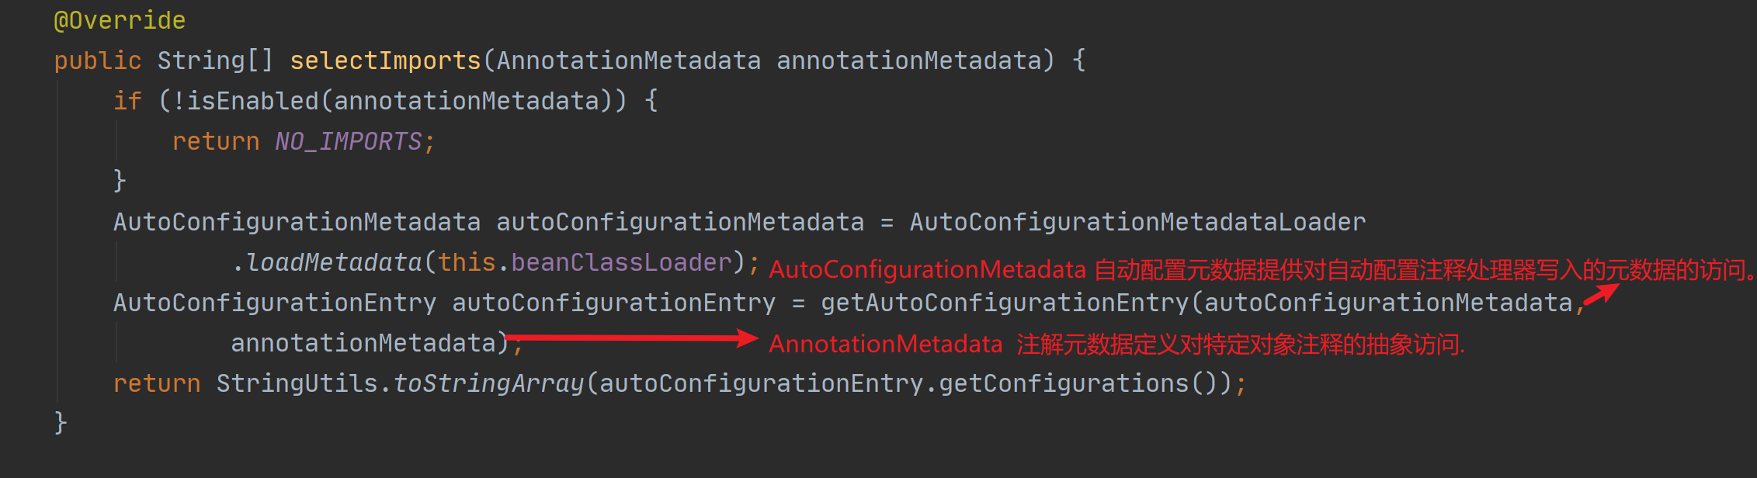Click the red AutoConfigurationMetadata annotation note
The height and width of the screenshot is (478, 1757).
(1261, 269)
